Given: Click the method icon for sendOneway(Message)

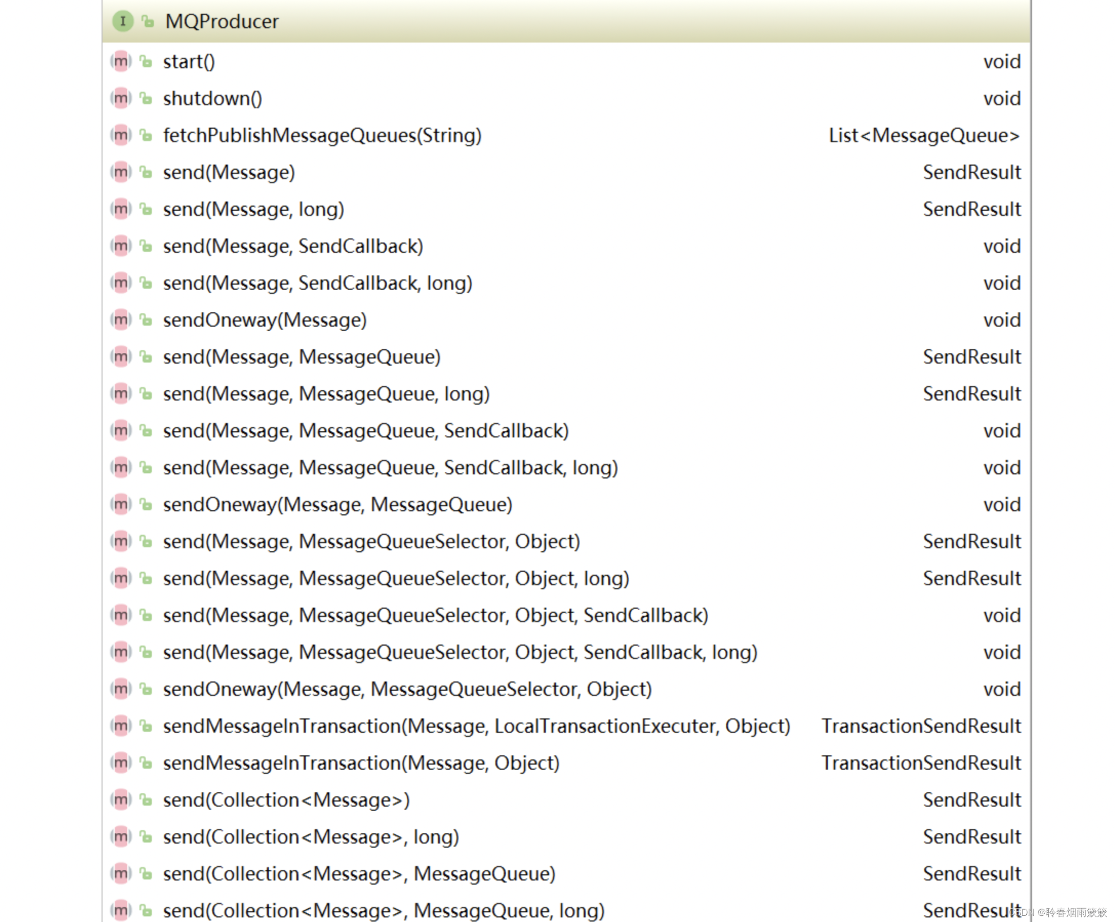Looking at the screenshot, I should (x=121, y=319).
